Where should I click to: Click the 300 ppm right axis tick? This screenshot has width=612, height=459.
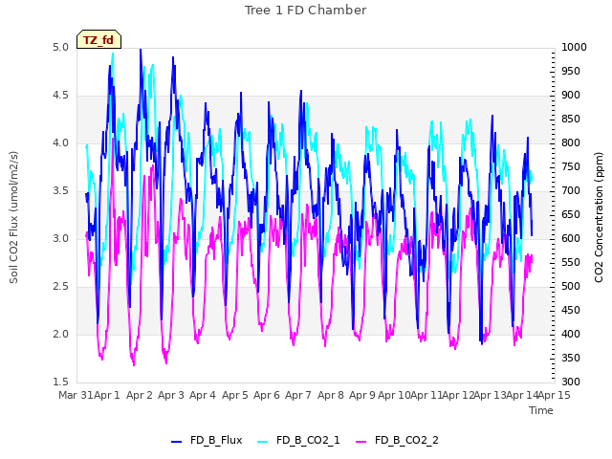coord(571,382)
